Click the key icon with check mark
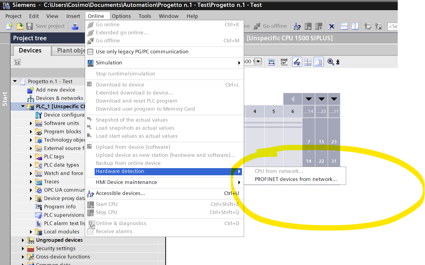The image size is (425, 265). pyautogui.click(x=368, y=26)
